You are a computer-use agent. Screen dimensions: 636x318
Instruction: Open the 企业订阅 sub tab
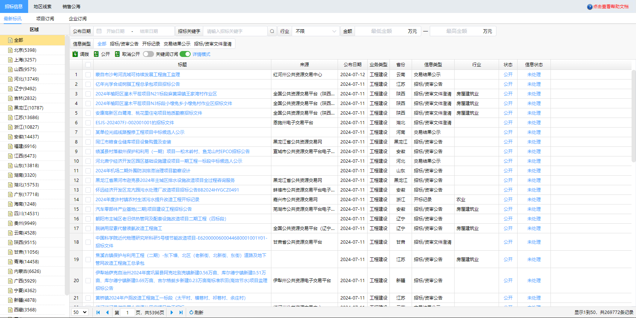click(x=78, y=18)
